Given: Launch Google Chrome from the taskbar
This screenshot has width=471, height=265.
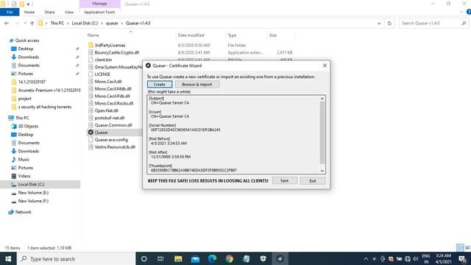Looking at the screenshot, I should (229, 258).
